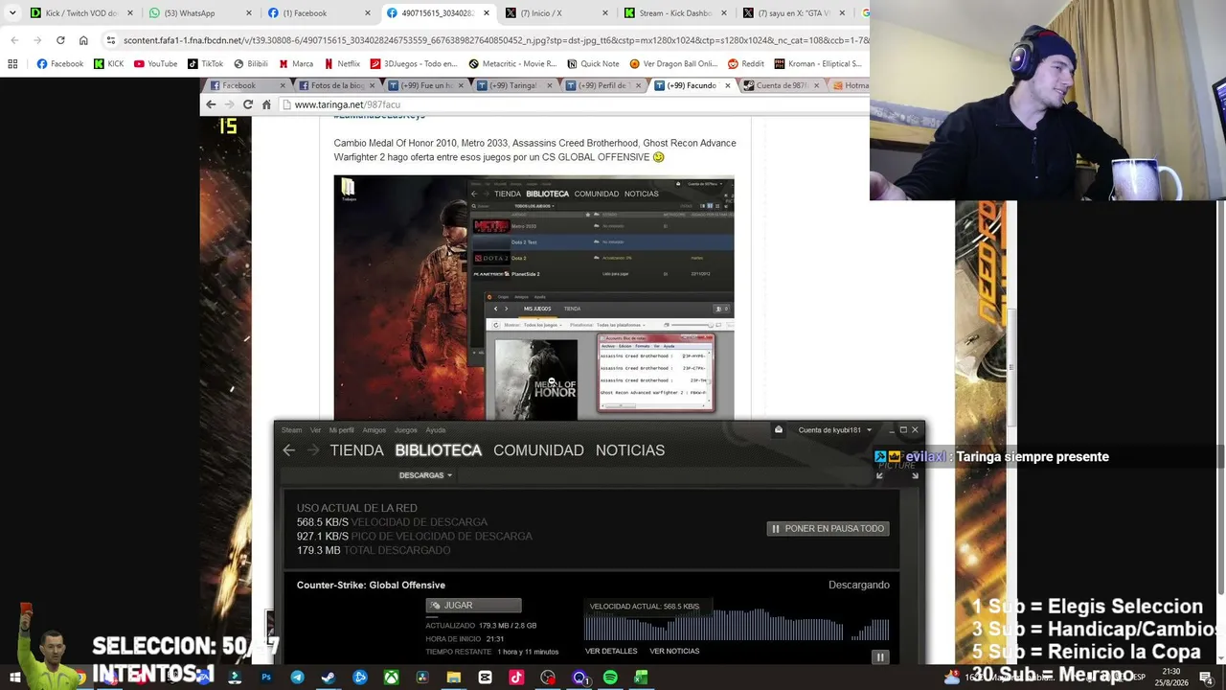Open the YouTube bookmark
The height and width of the screenshot is (690, 1226).
tap(155, 64)
